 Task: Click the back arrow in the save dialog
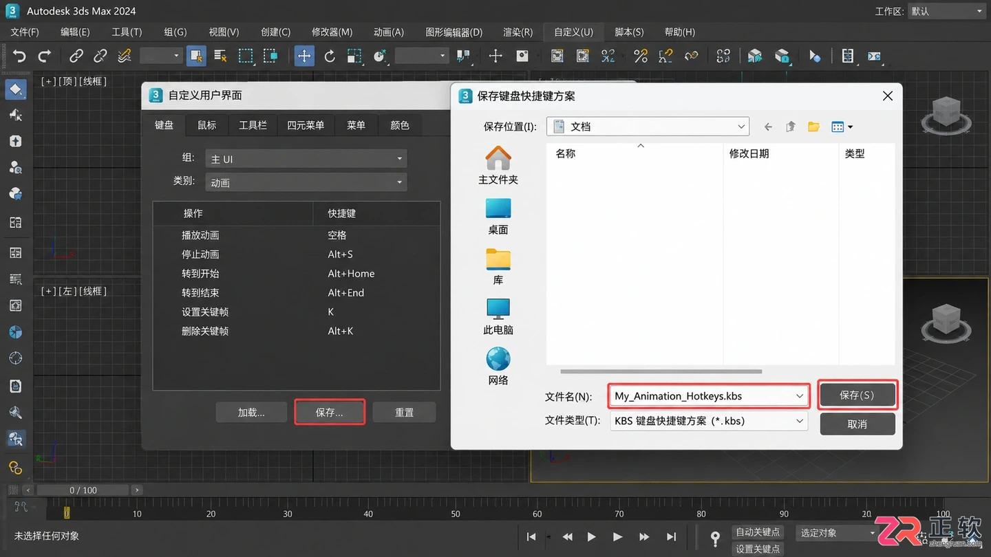(x=768, y=127)
